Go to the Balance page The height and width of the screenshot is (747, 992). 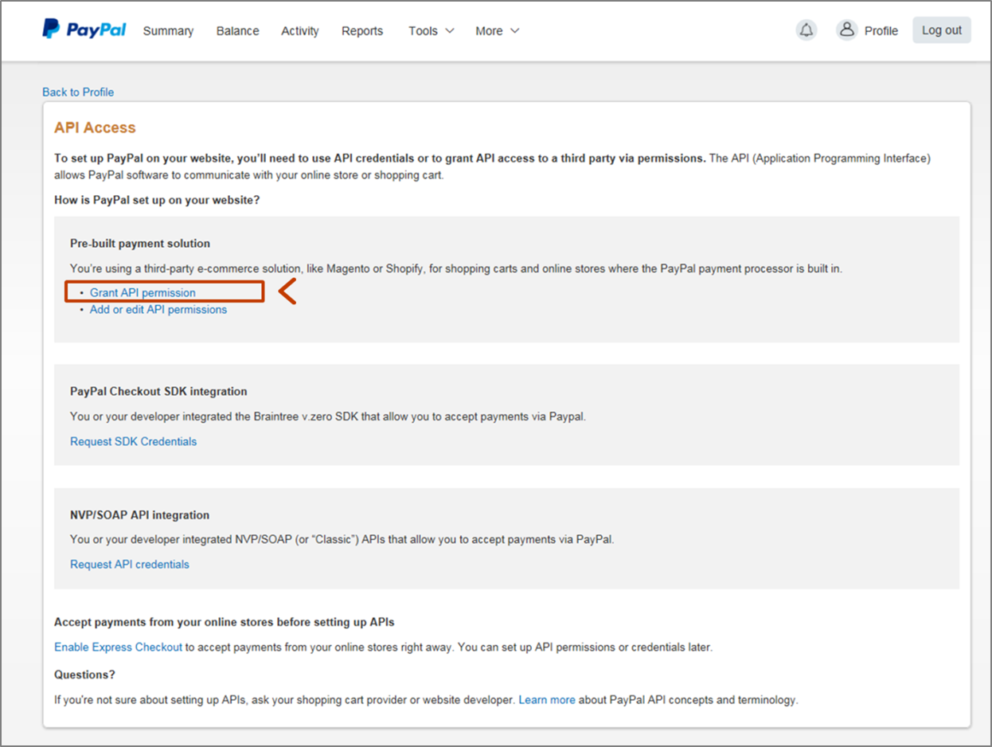point(237,31)
